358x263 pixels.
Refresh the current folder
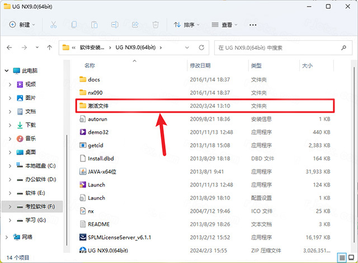(201, 47)
